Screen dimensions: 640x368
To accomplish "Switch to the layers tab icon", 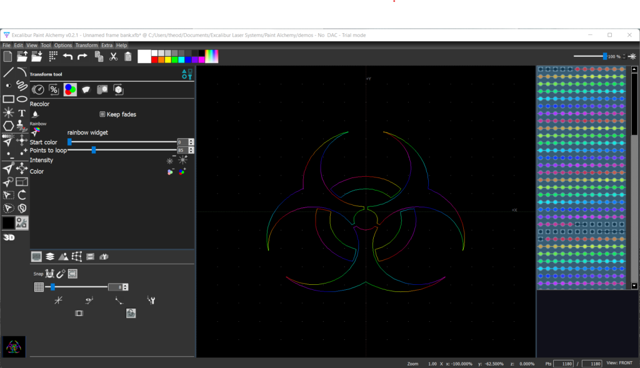I will [x=49, y=256].
